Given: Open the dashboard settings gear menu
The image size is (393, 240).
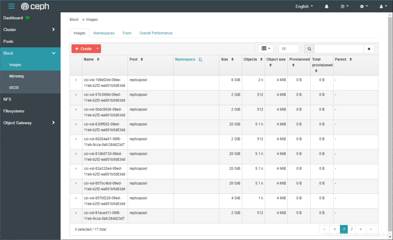Looking at the screenshot, I should coord(364,7).
